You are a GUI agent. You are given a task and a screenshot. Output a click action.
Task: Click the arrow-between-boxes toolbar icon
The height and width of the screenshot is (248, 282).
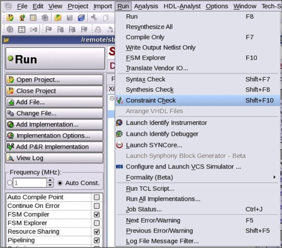(x=33, y=29)
